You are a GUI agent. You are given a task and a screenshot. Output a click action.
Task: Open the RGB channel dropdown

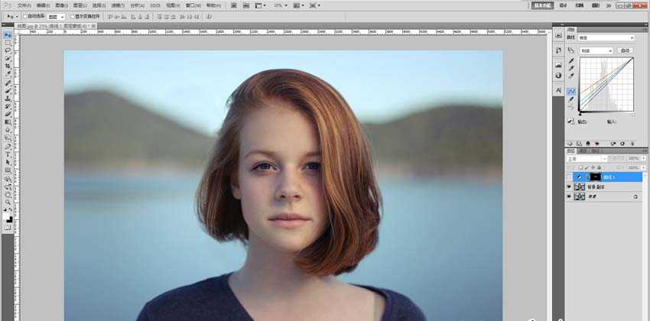(597, 50)
